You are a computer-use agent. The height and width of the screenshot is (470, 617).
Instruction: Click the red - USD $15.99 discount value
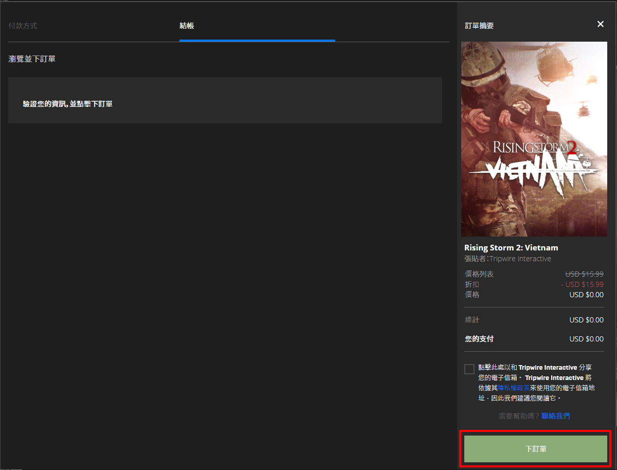pyautogui.click(x=583, y=284)
